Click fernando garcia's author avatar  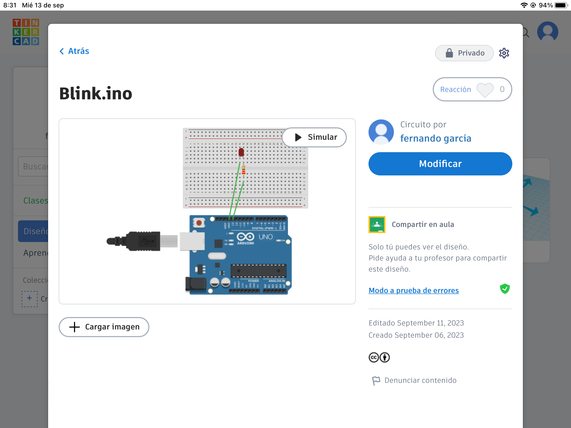coord(381,132)
